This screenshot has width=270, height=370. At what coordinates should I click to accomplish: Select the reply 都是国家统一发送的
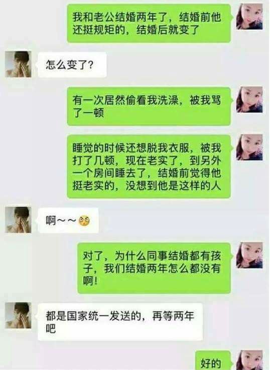(x=120, y=322)
